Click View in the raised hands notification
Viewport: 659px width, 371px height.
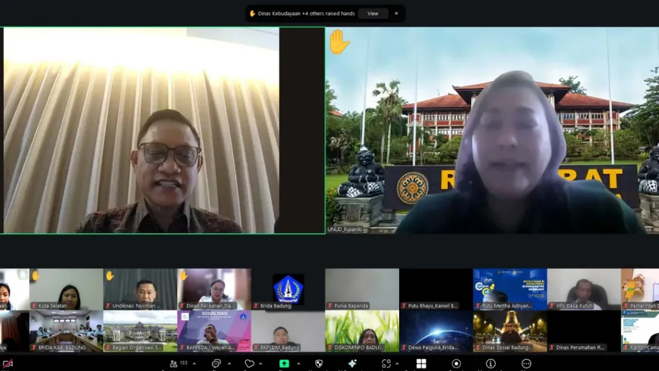coord(373,14)
